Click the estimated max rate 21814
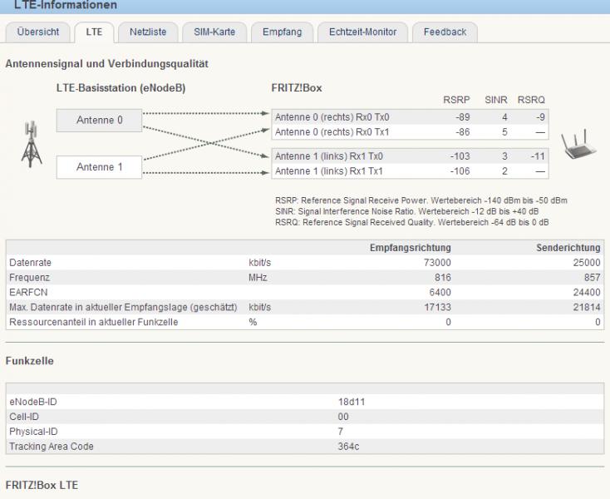Viewport: 610px width, 499px height. [x=587, y=307]
